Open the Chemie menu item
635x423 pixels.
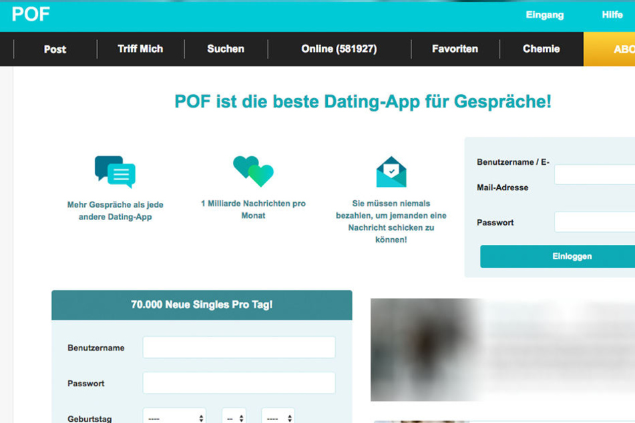coord(541,49)
